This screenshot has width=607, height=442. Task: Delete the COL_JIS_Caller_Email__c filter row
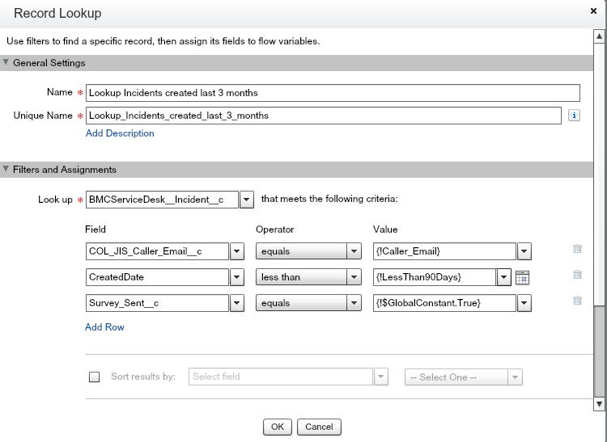tap(577, 251)
